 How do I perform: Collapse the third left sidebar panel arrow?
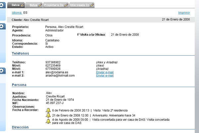[x=2, y=70]
